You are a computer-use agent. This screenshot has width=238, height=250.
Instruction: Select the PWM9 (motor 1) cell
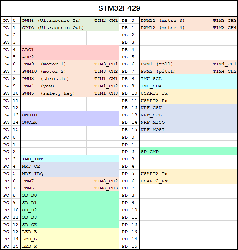pos(54,64)
